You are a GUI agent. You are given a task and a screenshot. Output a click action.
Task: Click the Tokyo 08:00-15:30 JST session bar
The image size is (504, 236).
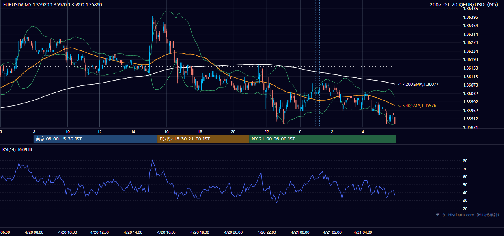click(x=95, y=139)
